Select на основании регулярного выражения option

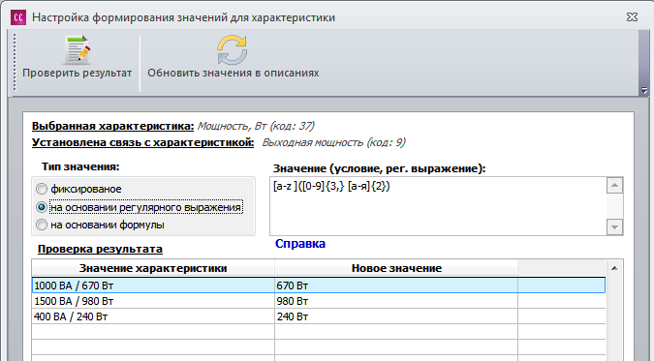tap(140, 207)
